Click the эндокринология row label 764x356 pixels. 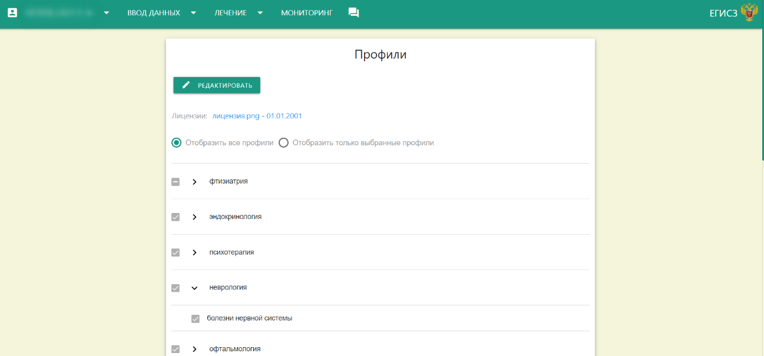[x=236, y=217]
